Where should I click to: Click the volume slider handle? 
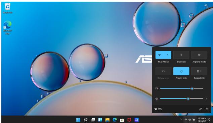pyautogui.click(x=188, y=99)
